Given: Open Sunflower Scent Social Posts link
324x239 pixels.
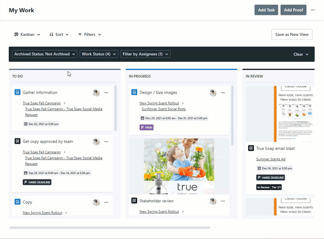Looking at the screenshot, I should click(164, 109).
